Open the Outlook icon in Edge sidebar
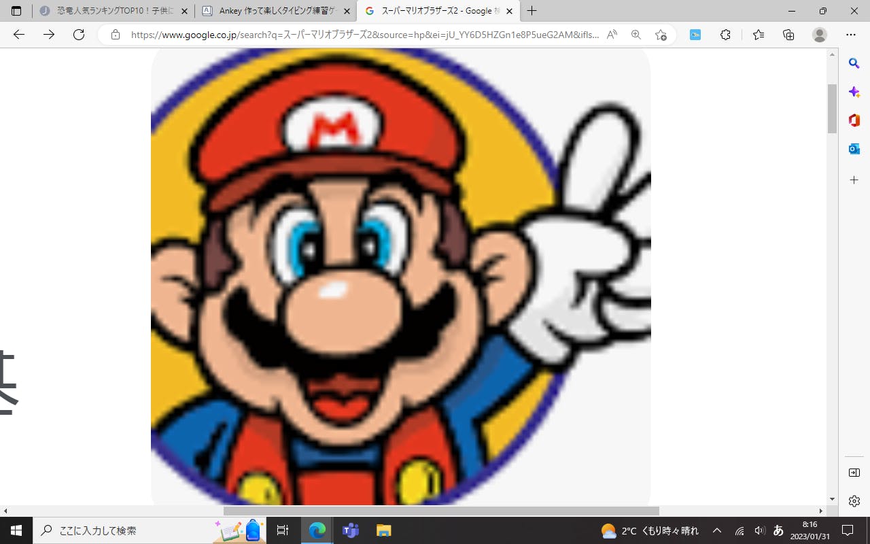 tap(854, 149)
